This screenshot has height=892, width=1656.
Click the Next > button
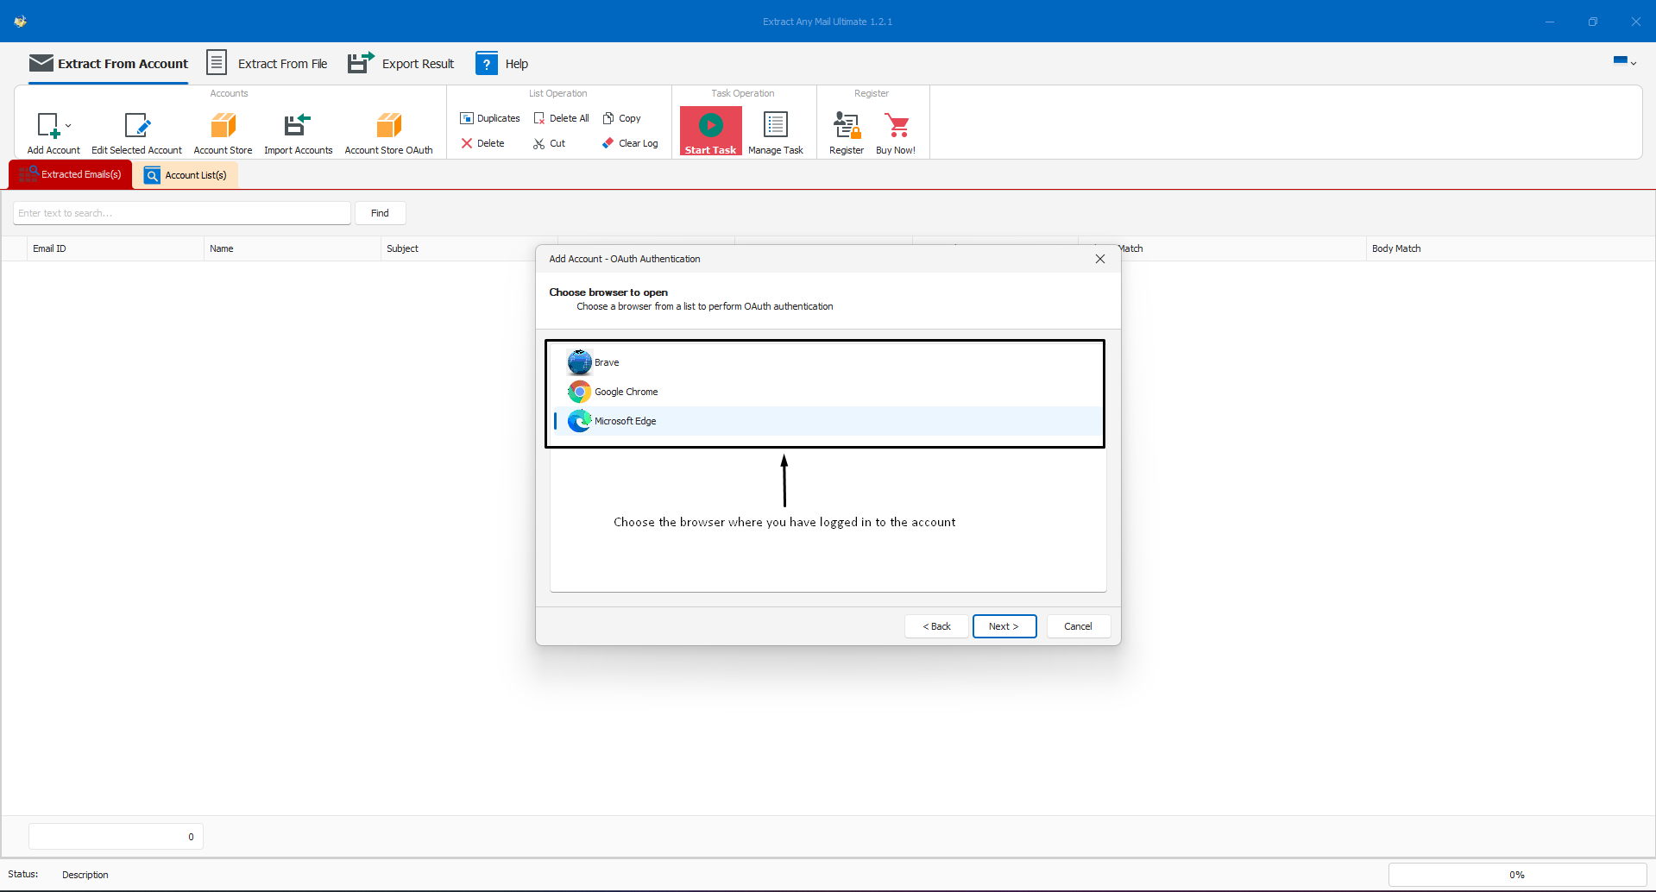coord(1004,626)
